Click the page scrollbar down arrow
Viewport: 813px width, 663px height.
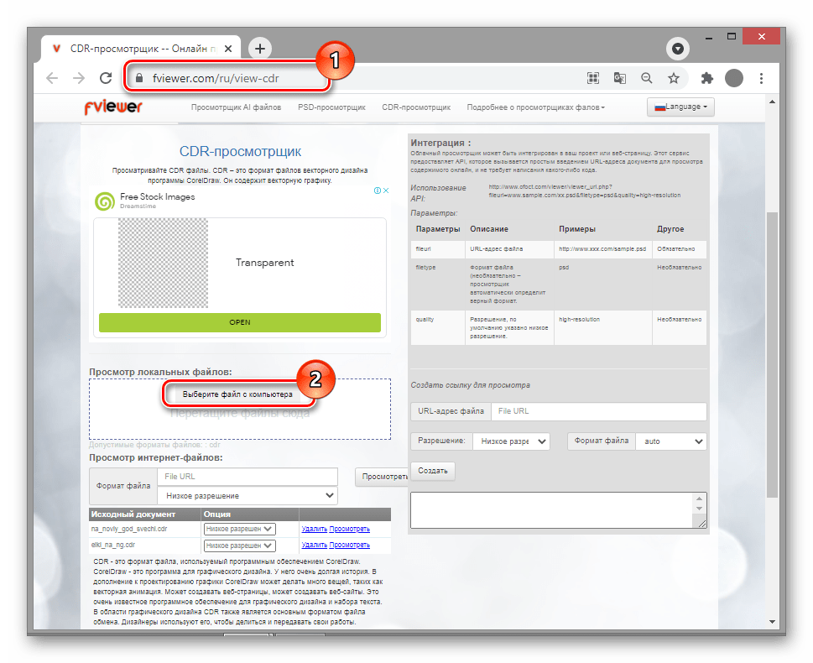tap(772, 622)
